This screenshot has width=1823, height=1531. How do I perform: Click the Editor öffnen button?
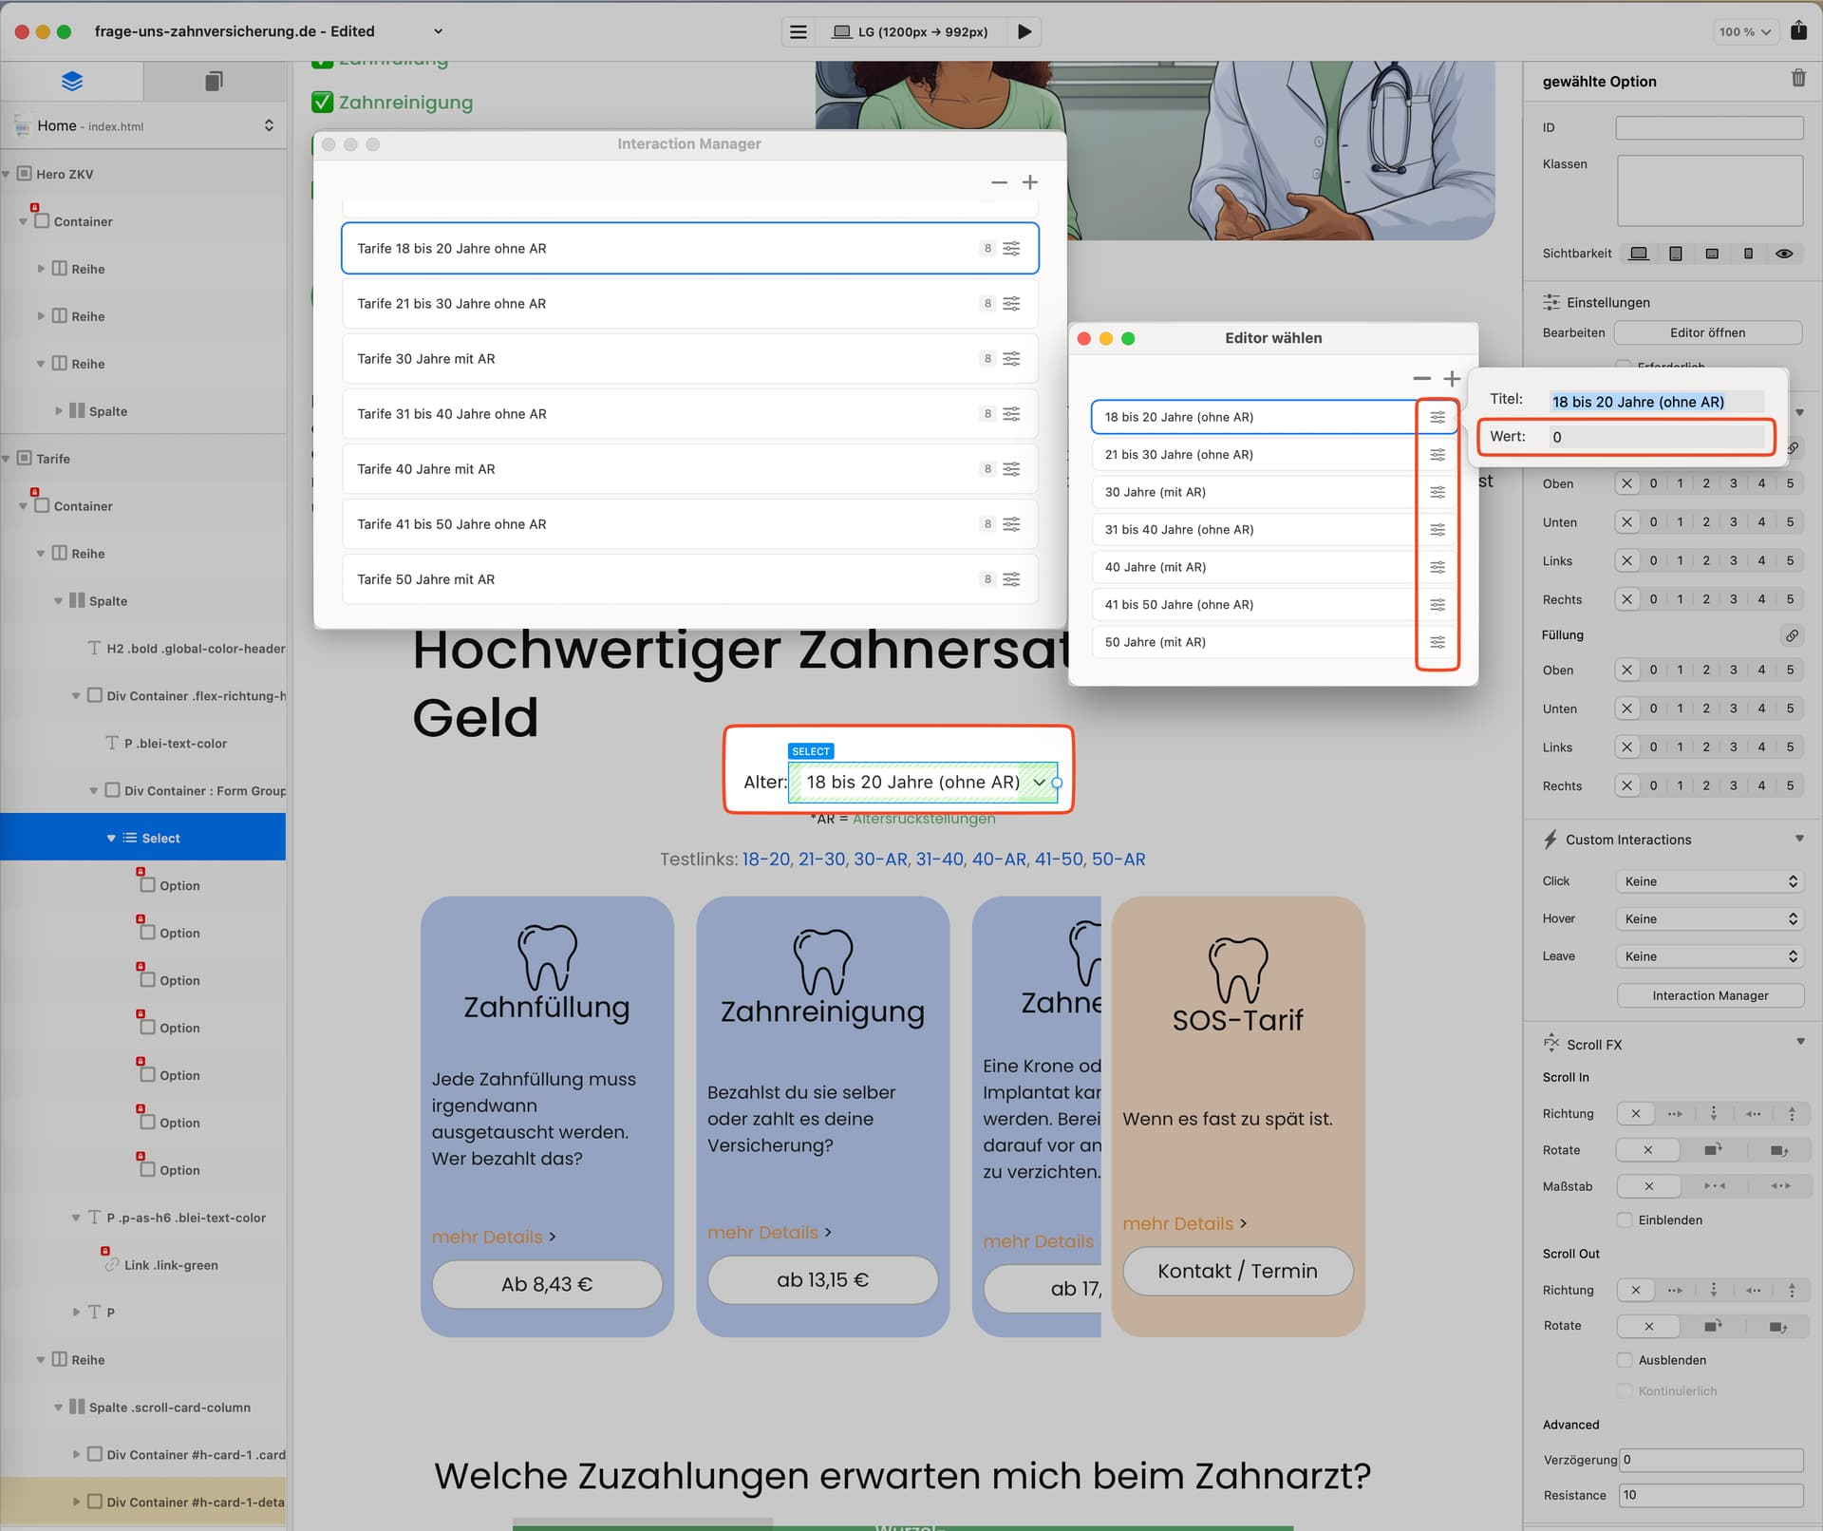(x=1707, y=333)
